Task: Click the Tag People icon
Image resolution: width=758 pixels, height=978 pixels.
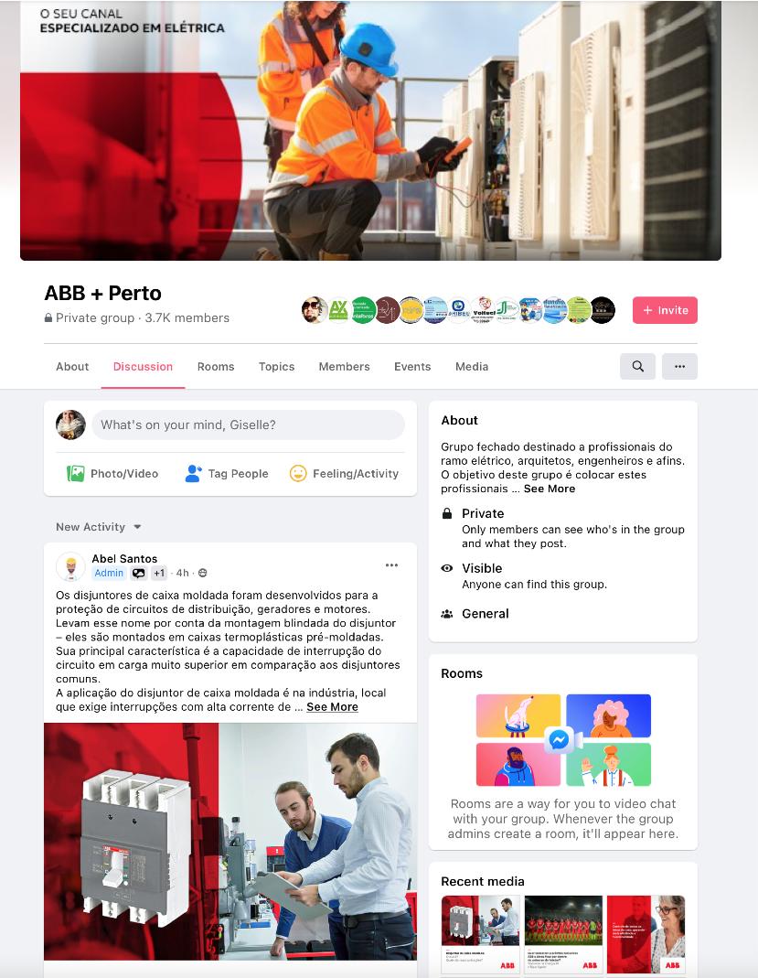Action: [193, 473]
